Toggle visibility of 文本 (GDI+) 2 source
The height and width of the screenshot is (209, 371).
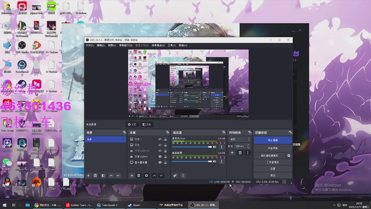[x=160, y=150]
